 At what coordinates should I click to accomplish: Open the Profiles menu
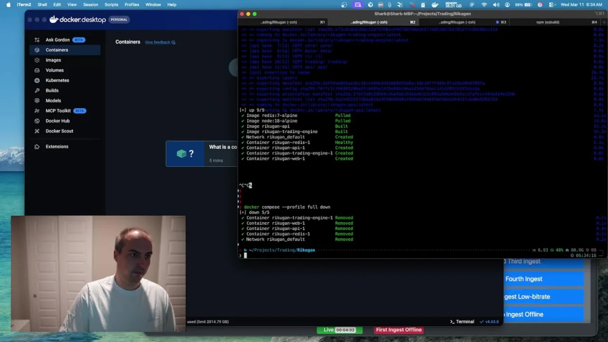[x=132, y=5]
